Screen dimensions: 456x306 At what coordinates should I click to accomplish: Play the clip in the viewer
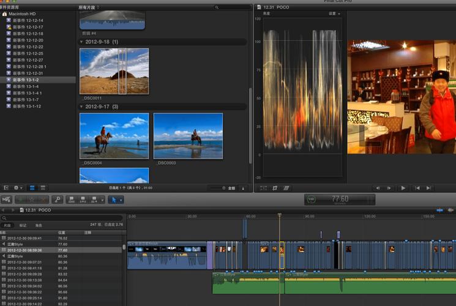403,188
